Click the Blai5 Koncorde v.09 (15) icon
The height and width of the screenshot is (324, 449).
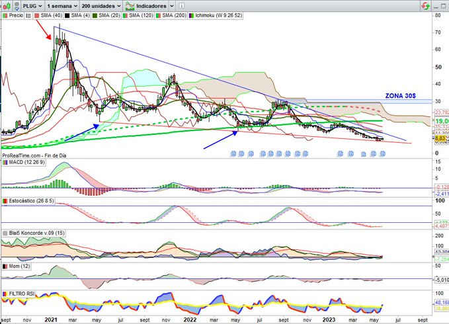pyautogui.click(x=5, y=233)
